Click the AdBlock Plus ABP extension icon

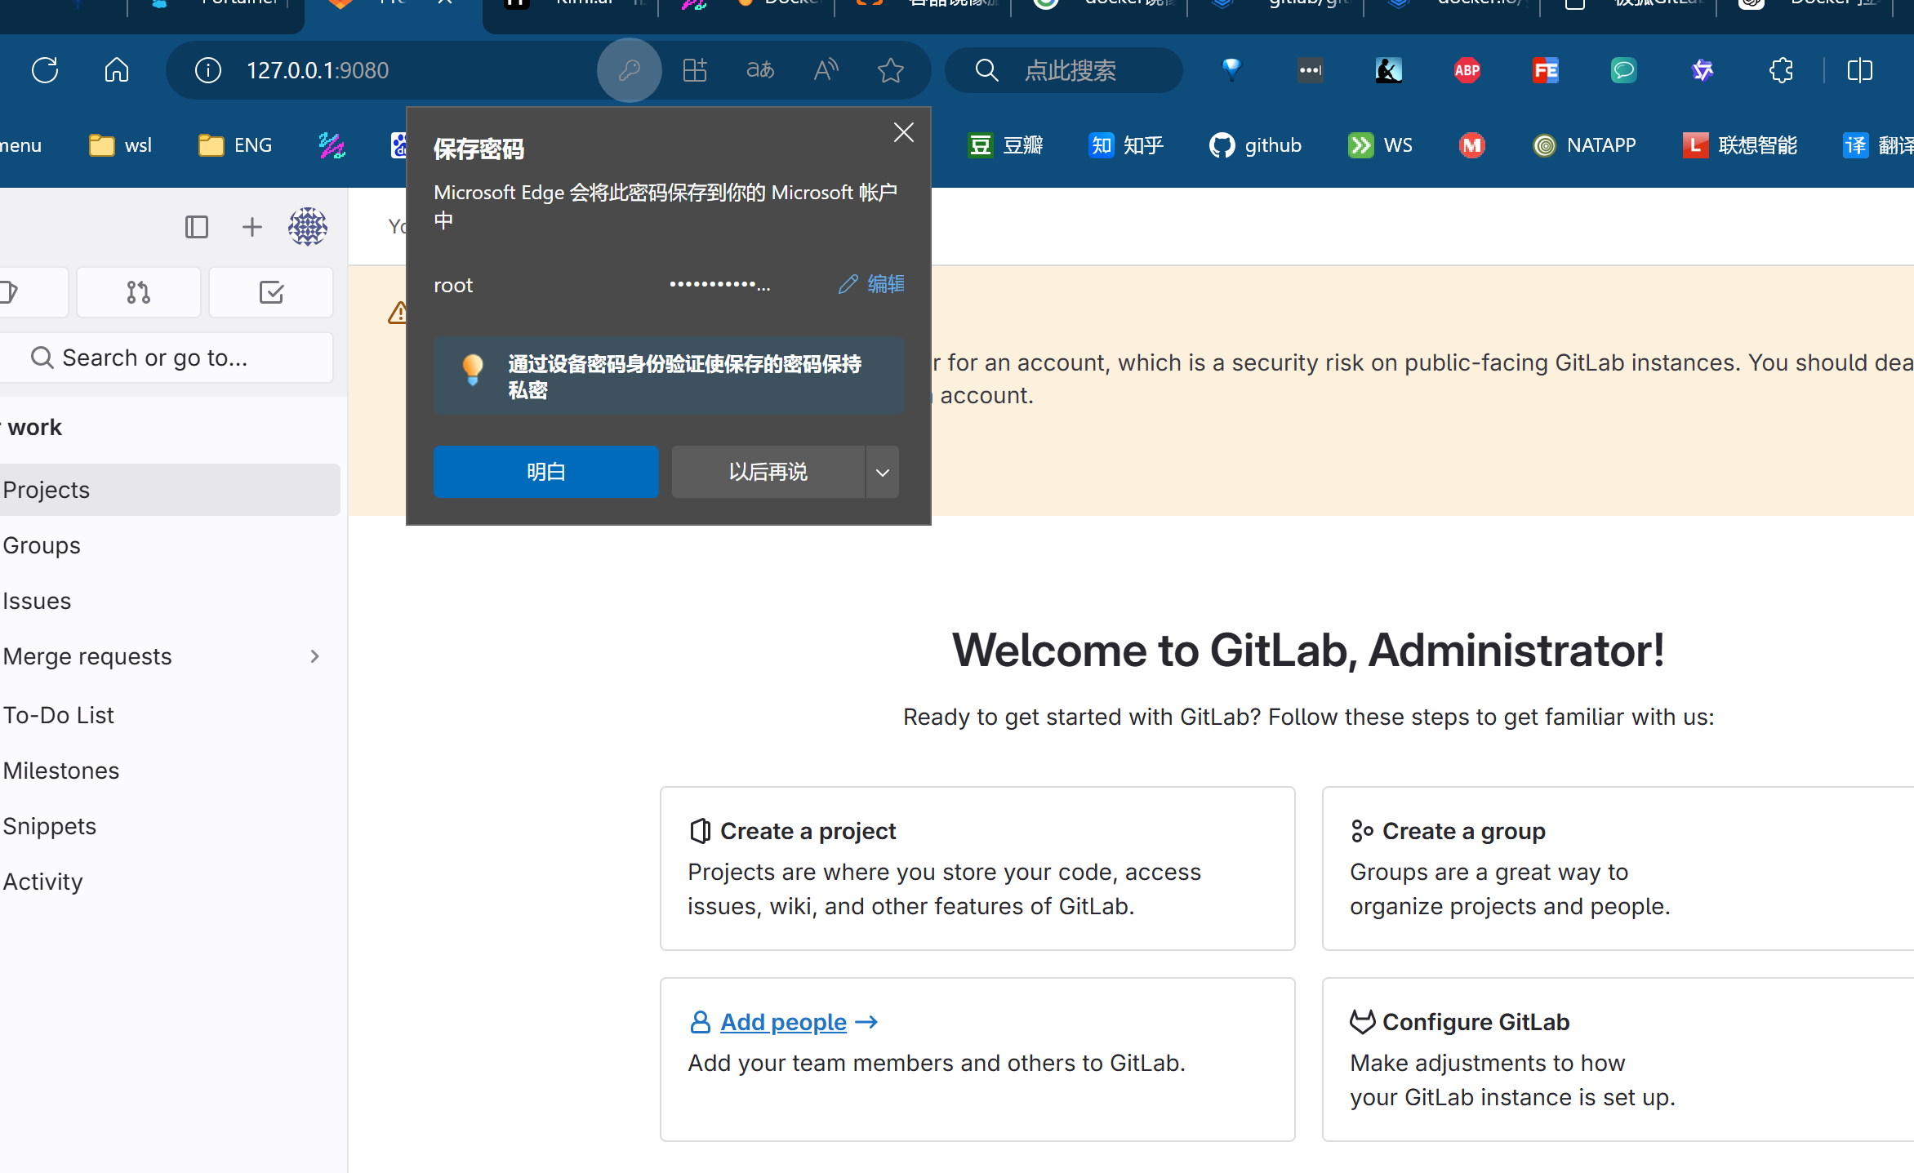1467,70
